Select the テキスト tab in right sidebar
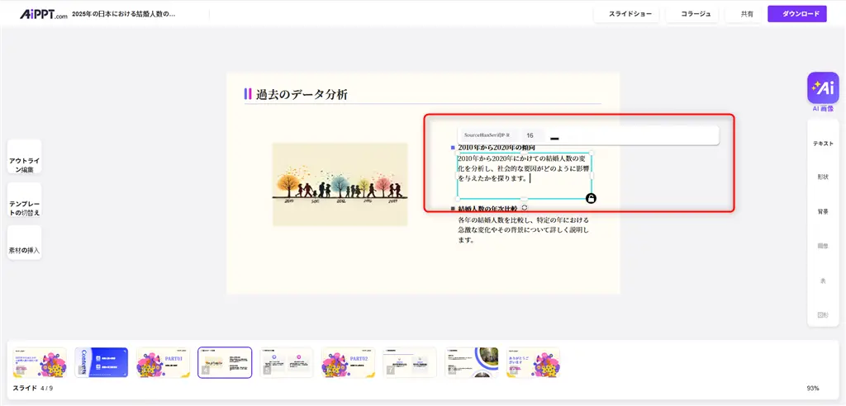This screenshot has width=846, height=406. click(x=823, y=144)
